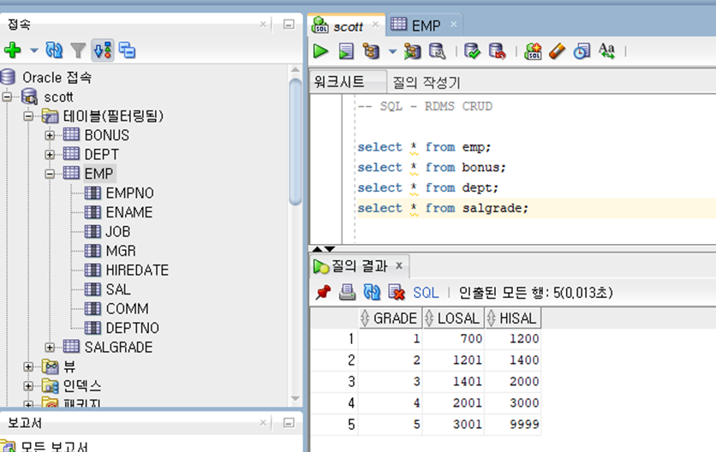
Task: Click the collapse all icon in connections panel
Action: click(x=127, y=51)
